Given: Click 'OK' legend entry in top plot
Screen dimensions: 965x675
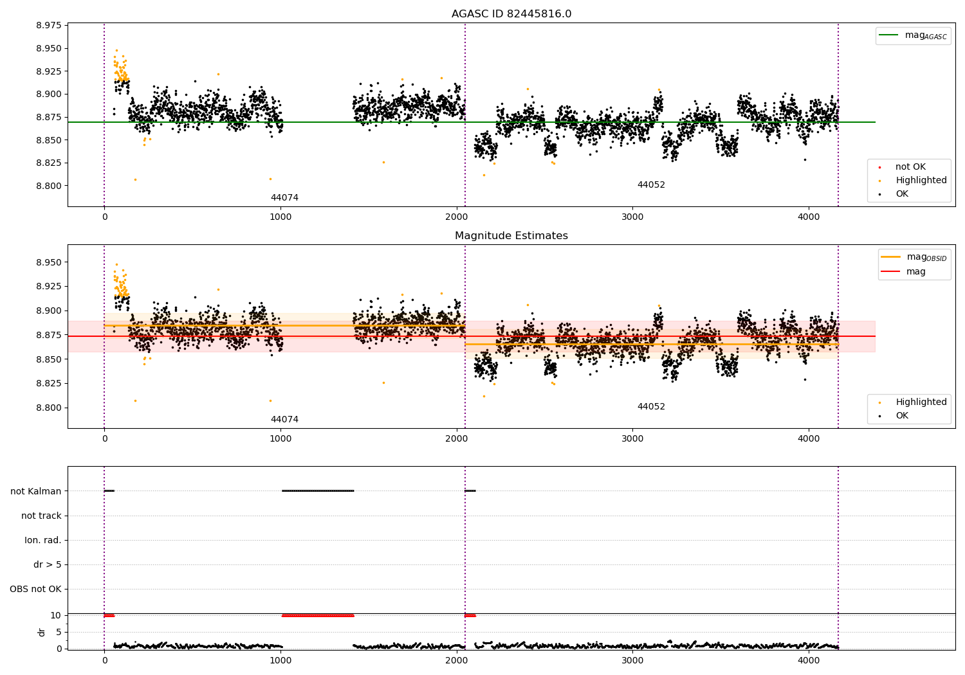Looking at the screenshot, I should [893, 194].
